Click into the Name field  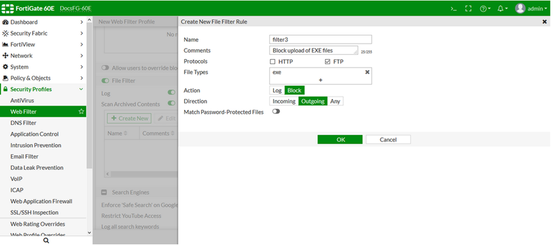pos(320,39)
